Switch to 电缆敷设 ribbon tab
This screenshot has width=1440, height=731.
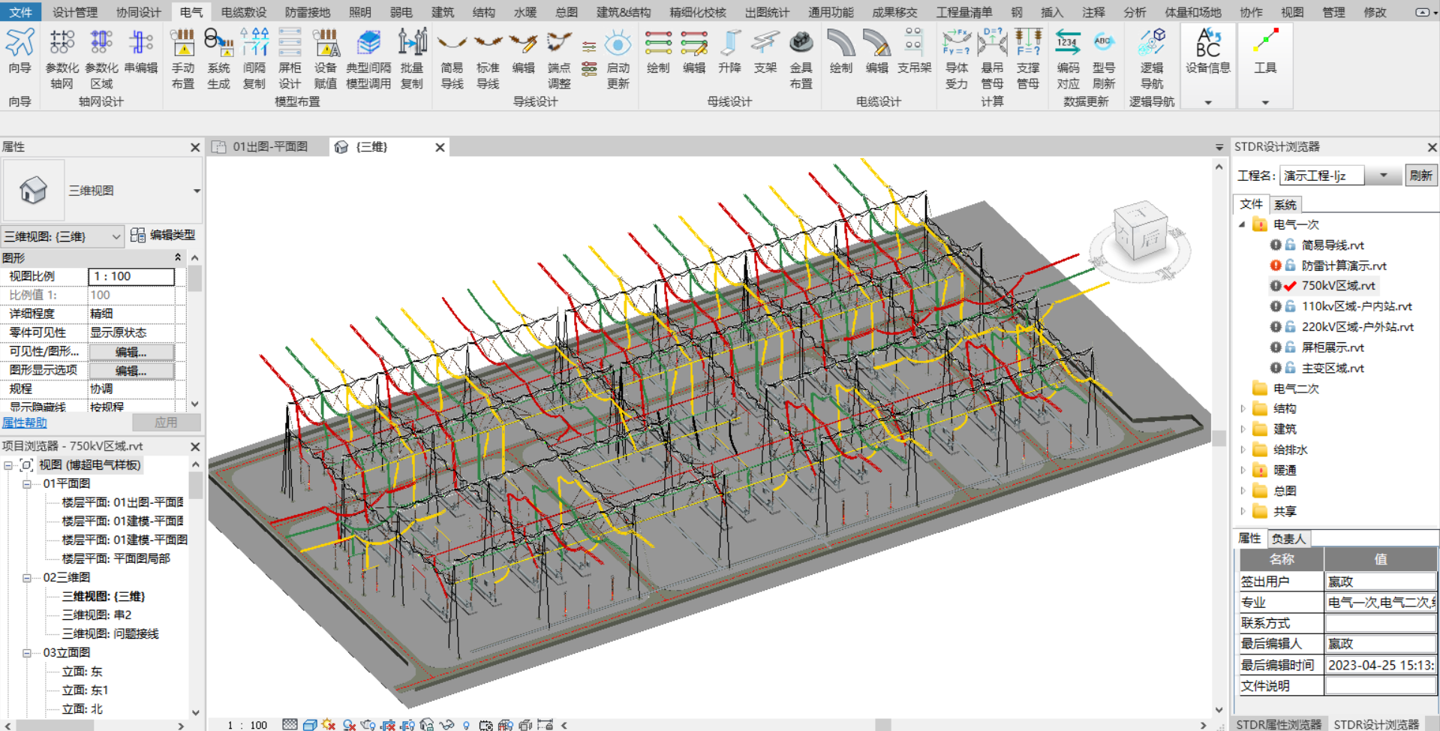(x=244, y=12)
